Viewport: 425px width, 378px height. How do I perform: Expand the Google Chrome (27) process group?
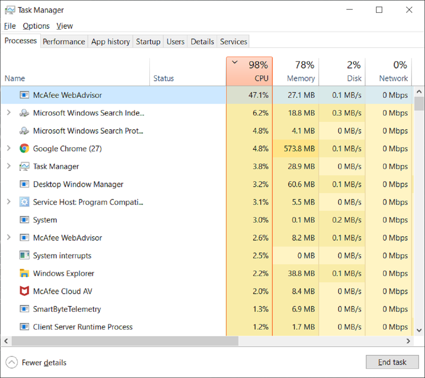click(x=9, y=148)
